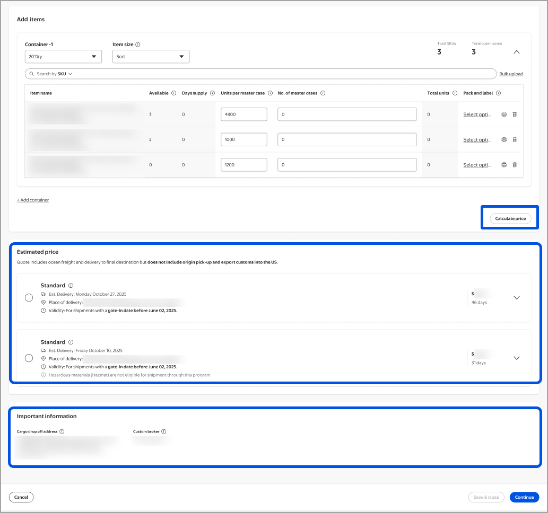
Task: Click the + Add container link
Action: coord(33,200)
